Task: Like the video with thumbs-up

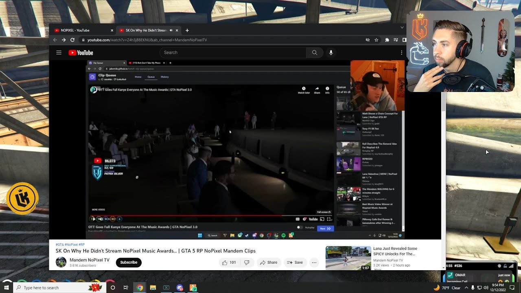Action: click(225, 262)
